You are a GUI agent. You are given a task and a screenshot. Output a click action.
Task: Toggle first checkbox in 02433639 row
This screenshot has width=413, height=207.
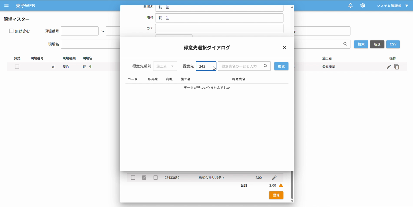point(133,178)
